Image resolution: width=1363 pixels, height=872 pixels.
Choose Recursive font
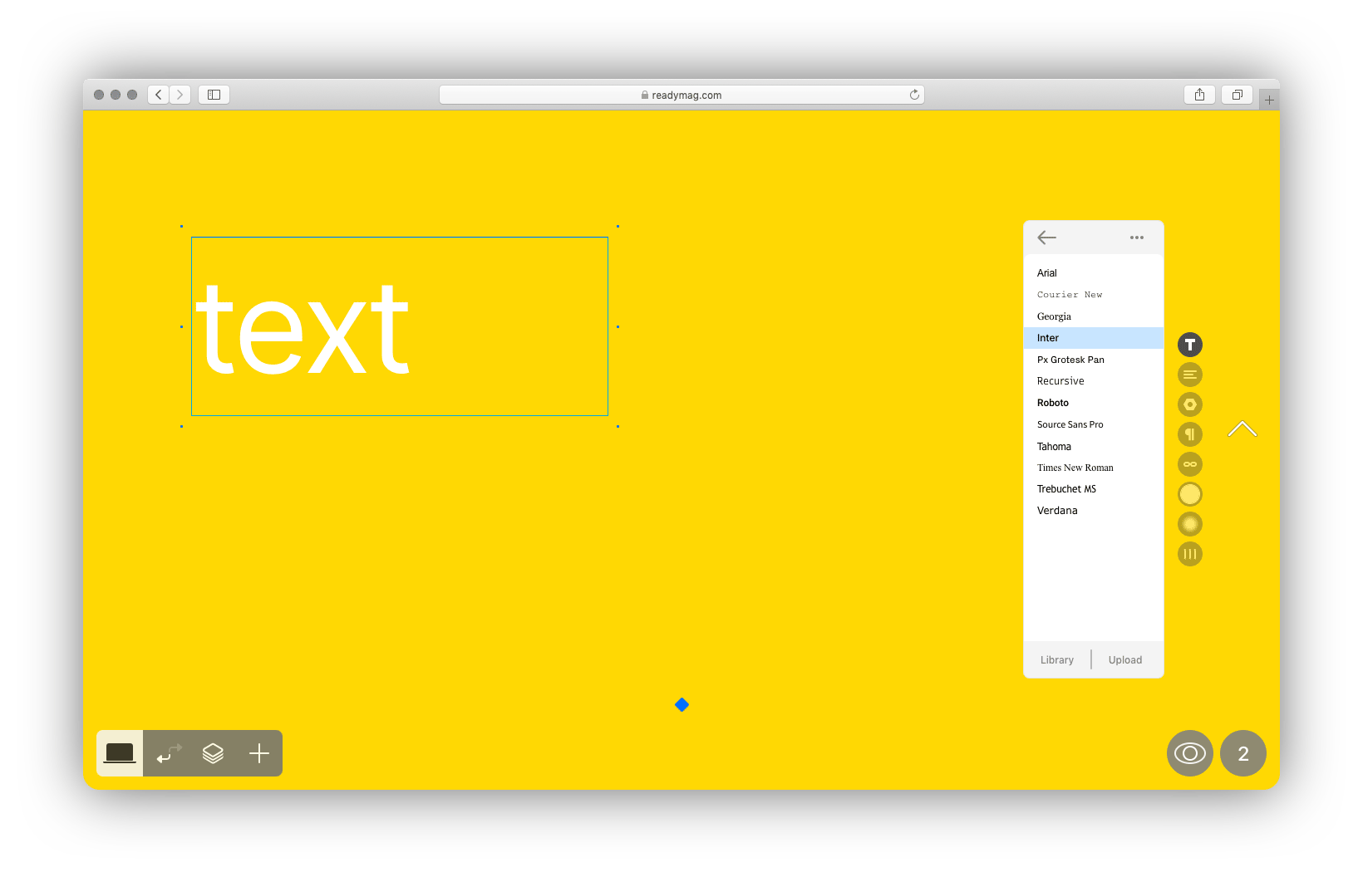coord(1094,381)
